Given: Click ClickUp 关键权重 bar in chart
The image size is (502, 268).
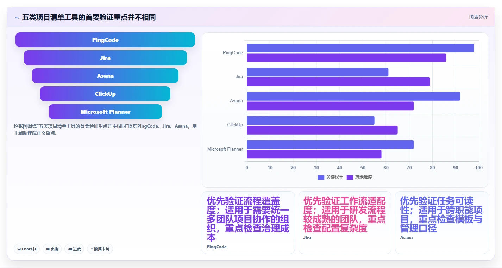Looking at the screenshot, I should [310, 120].
